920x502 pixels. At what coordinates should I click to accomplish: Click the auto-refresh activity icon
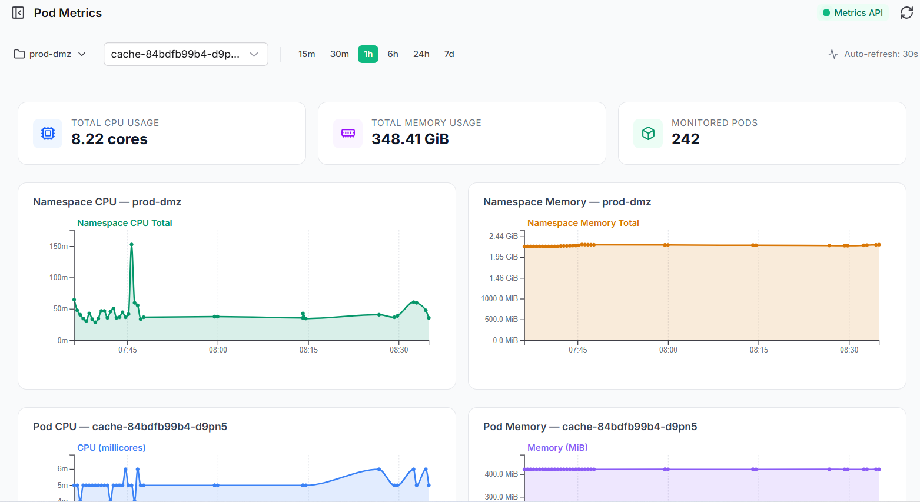(833, 54)
